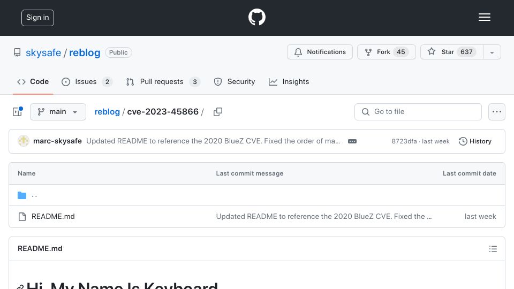Image resolution: width=514 pixels, height=289 pixels.
Task: Open the README.md file
Action: (53, 217)
